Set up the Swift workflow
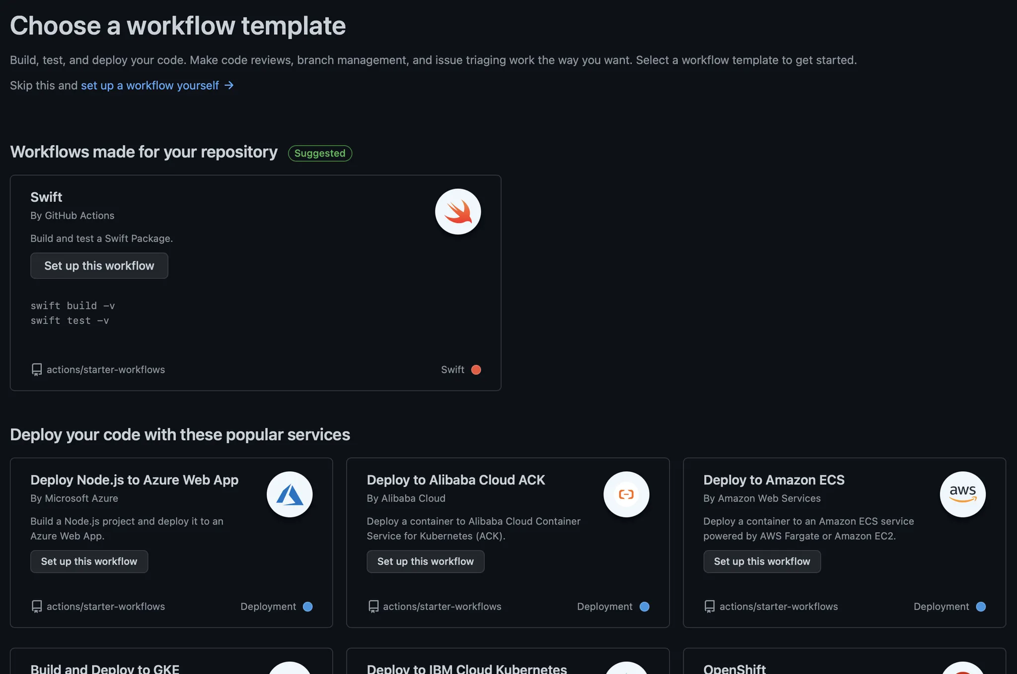The image size is (1017, 674). [x=99, y=266]
